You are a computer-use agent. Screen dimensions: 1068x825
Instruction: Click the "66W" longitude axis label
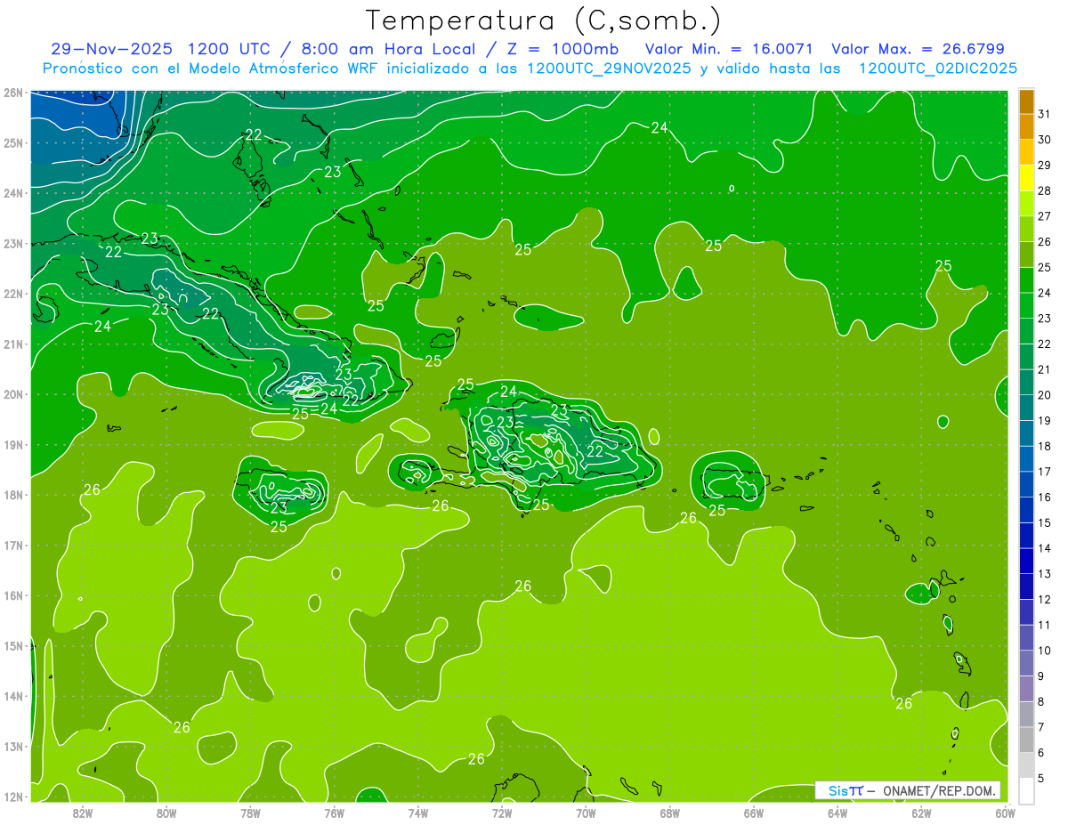click(753, 812)
